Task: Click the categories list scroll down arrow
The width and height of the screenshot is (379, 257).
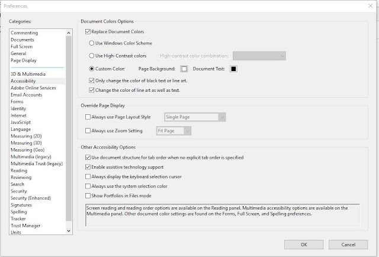Action: pyautogui.click(x=69, y=231)
